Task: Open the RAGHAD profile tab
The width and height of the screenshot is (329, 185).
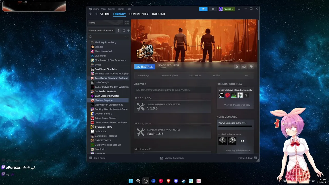Action: click(158, 14)
